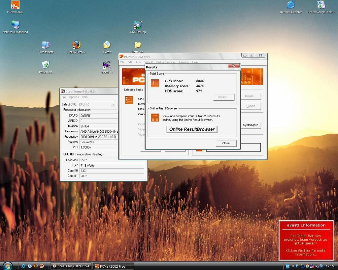Open PCMark2002 Default menu

pos(148,62)
